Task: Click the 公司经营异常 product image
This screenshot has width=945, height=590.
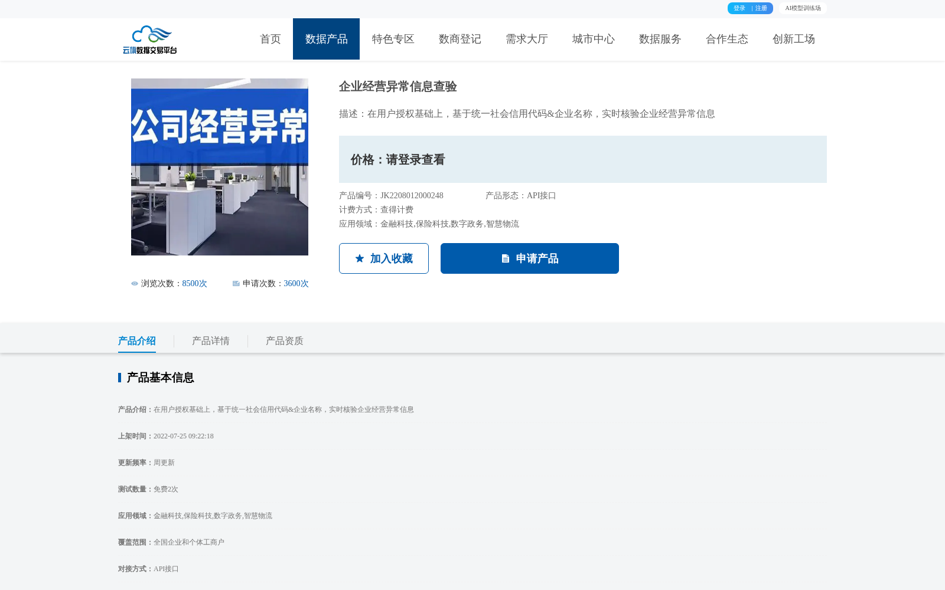Action: 220,167
